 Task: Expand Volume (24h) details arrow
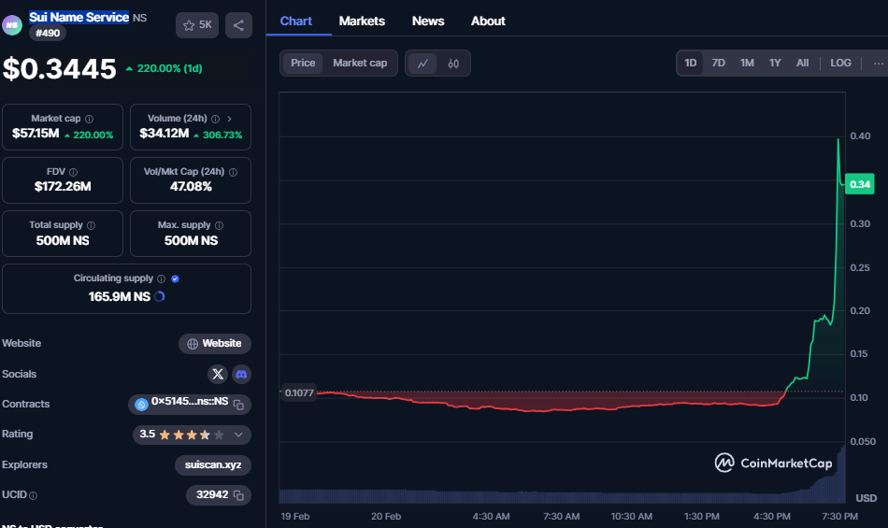coord(230,120)
